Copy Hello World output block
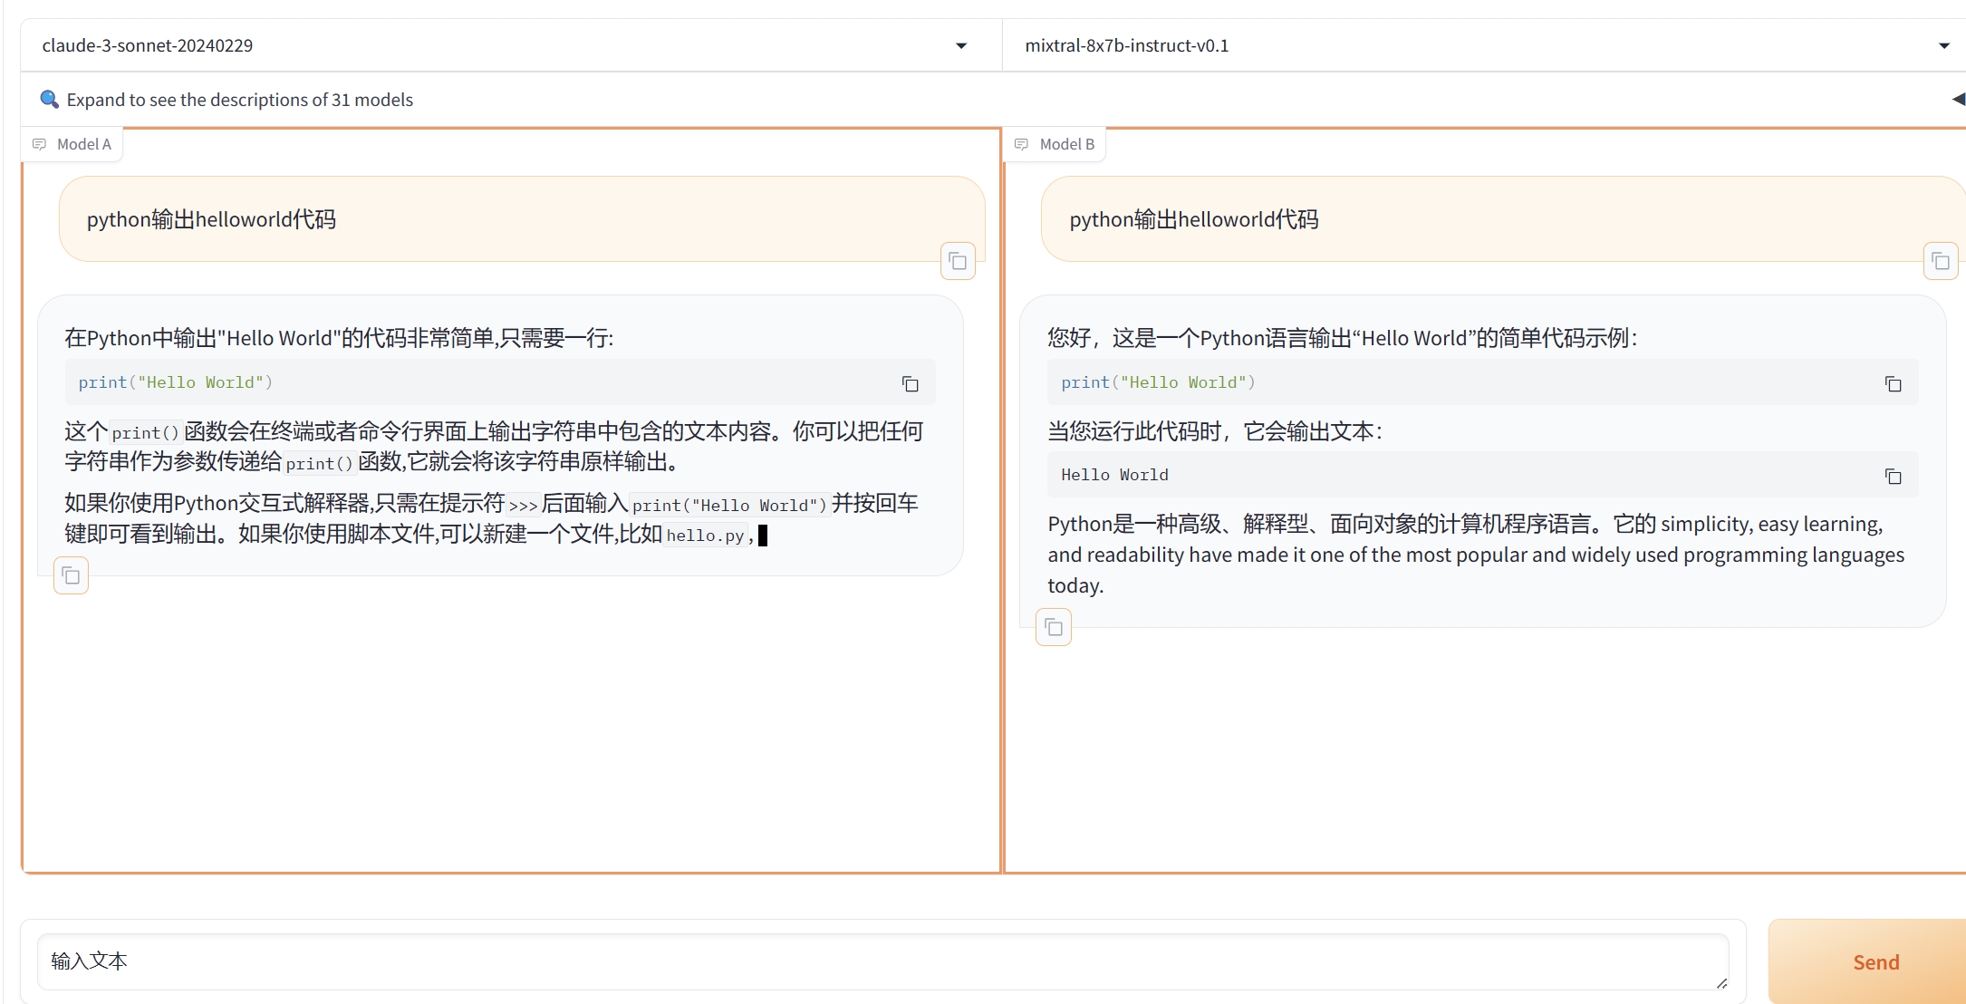Screen dimensions: 1966x1004 tap(1893, 477)
